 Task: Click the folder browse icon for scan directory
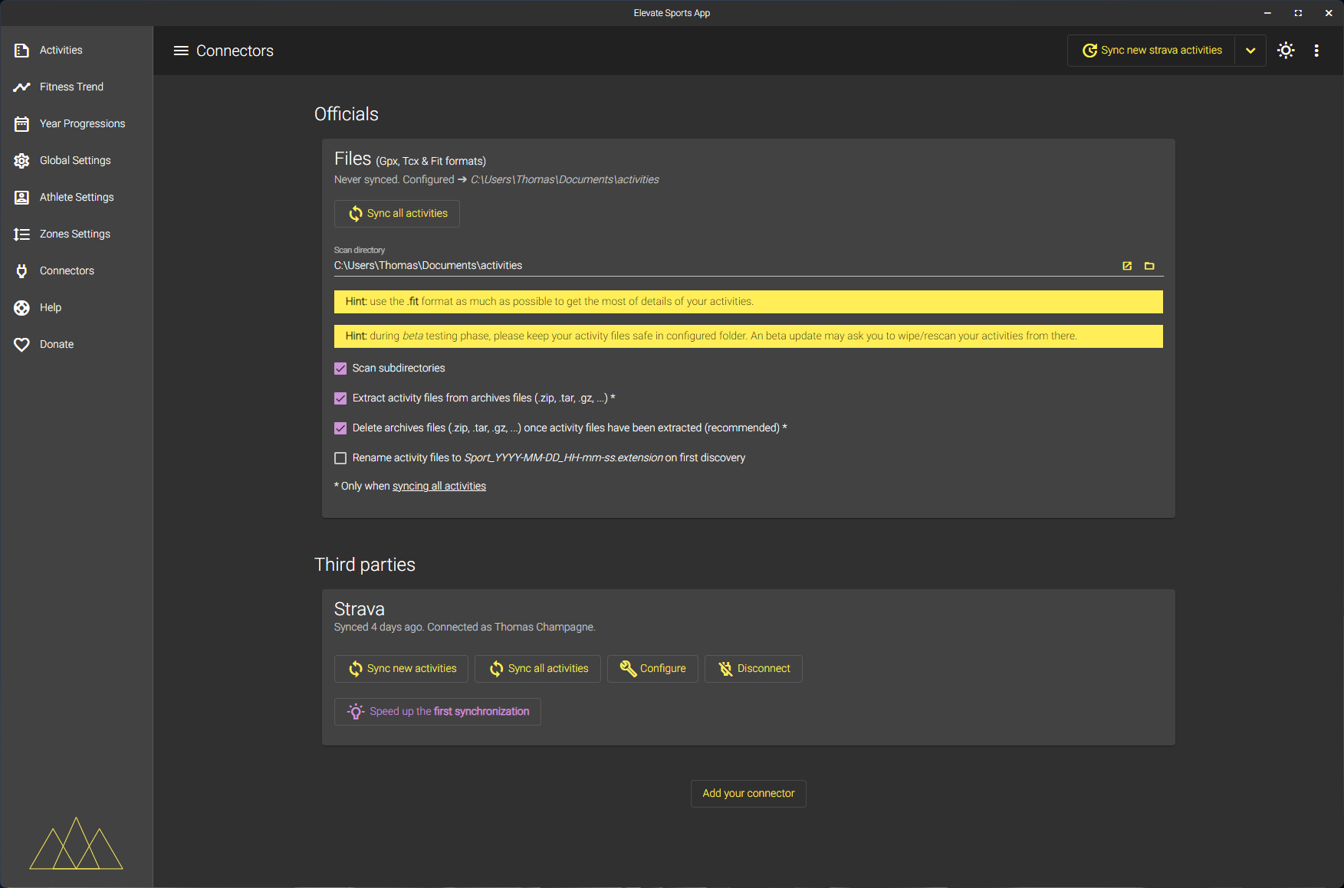(1149, 266)
